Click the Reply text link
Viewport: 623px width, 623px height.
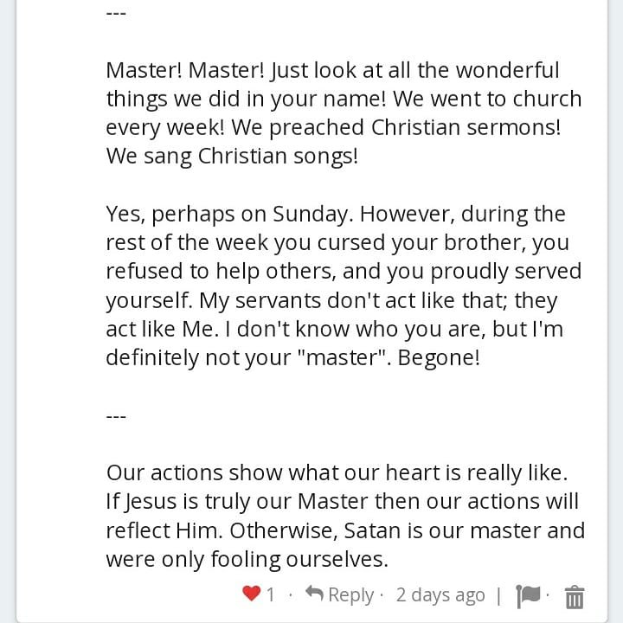click(350, 595)
